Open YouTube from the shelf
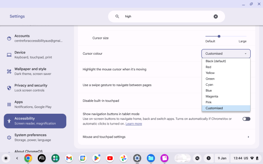Screen dimensions: 263x164 point(110,158)
